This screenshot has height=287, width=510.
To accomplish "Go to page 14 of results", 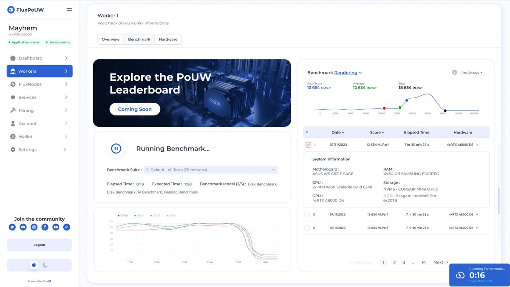I will pyautogui.click(x=424, y=262).
